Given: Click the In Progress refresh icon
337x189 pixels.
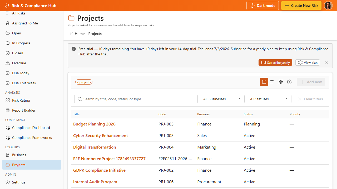Looking at the screenshot, I should 8,43.
